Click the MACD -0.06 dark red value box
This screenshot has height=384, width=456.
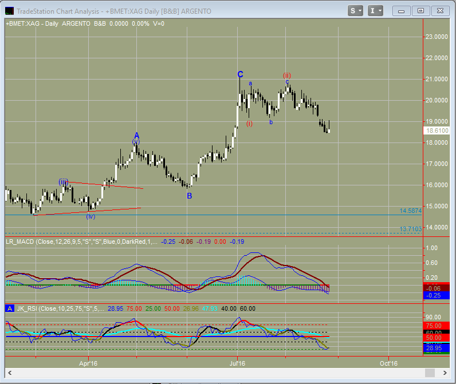437,288
